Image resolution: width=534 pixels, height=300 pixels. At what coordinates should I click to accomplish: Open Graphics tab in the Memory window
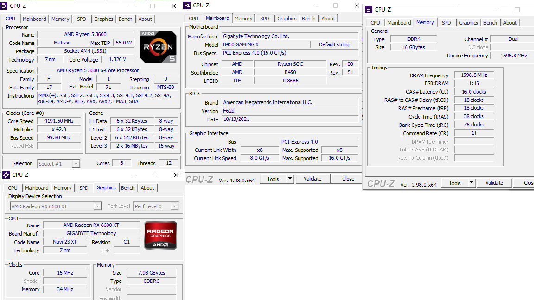[468, 23]
